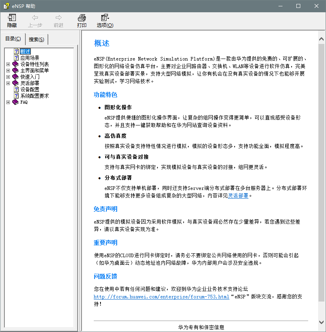The image size is (326, 332).
Task: Click the 重要声明 section heading
Action: coord(105,243)
